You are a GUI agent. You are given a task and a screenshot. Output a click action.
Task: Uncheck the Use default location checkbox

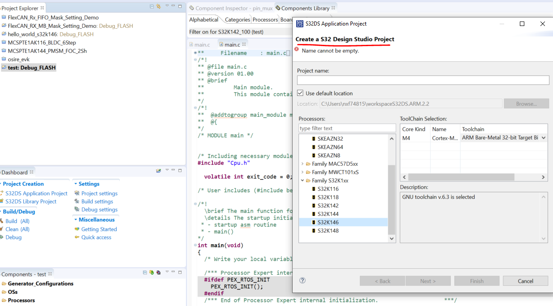click(301, 93)
